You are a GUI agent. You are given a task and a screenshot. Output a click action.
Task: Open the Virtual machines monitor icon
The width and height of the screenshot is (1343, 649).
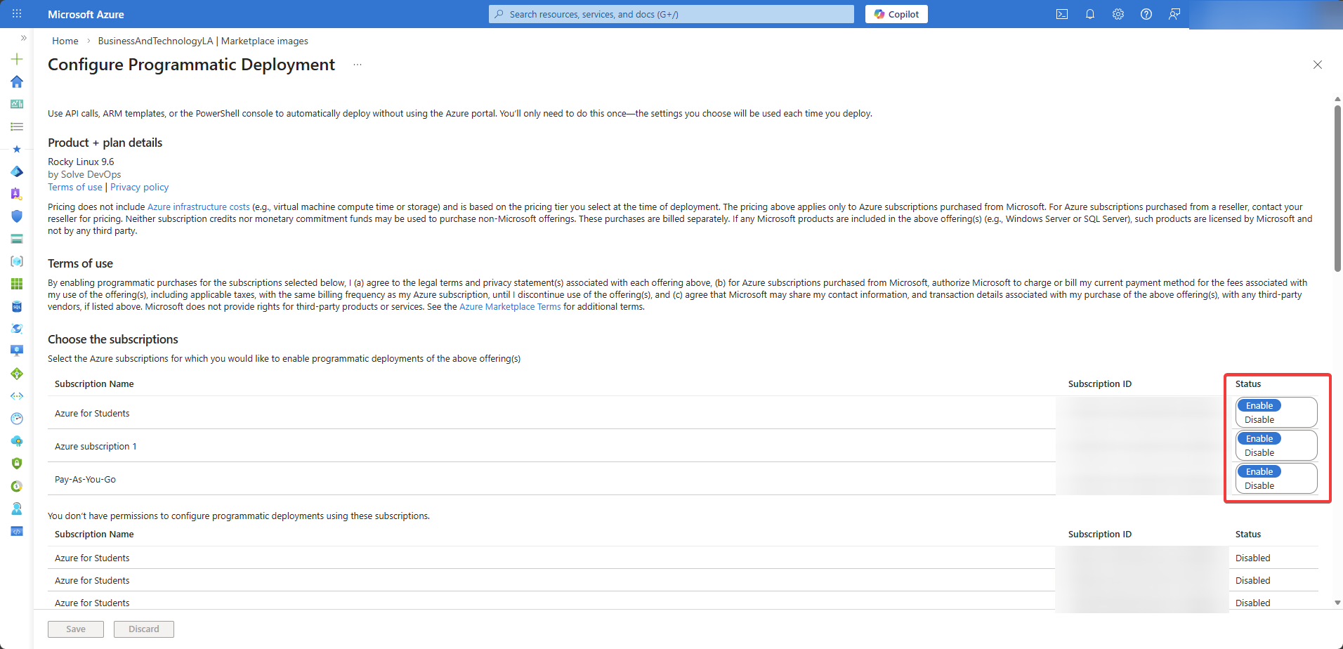point(17,351)
